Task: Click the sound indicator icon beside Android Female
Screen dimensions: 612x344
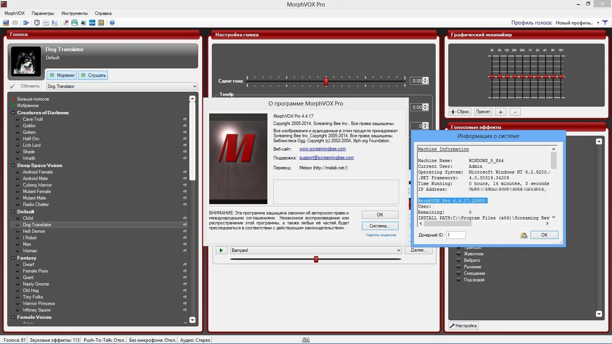Action: coord(185,172)
